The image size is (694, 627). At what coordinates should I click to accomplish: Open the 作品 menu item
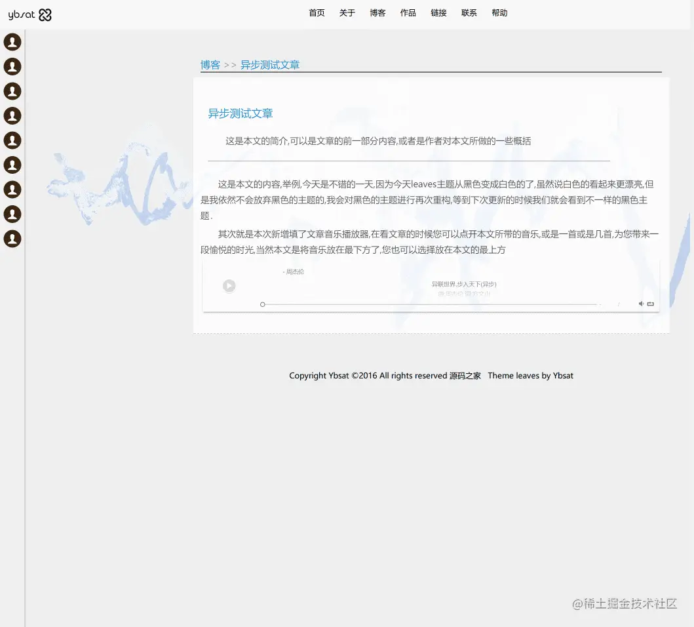[408, 12]
